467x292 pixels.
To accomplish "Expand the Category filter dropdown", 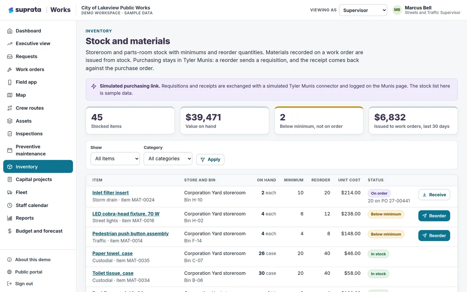I will point(168,158).
